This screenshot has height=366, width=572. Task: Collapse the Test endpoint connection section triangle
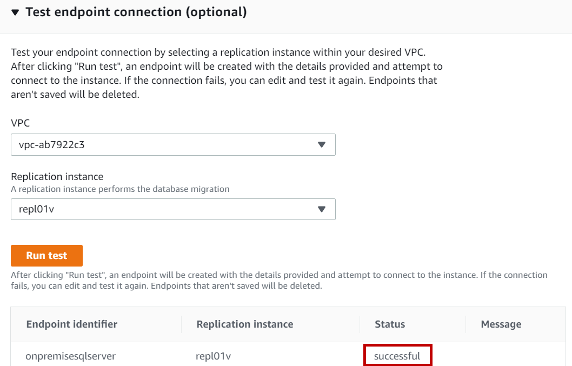coord(15,12)
